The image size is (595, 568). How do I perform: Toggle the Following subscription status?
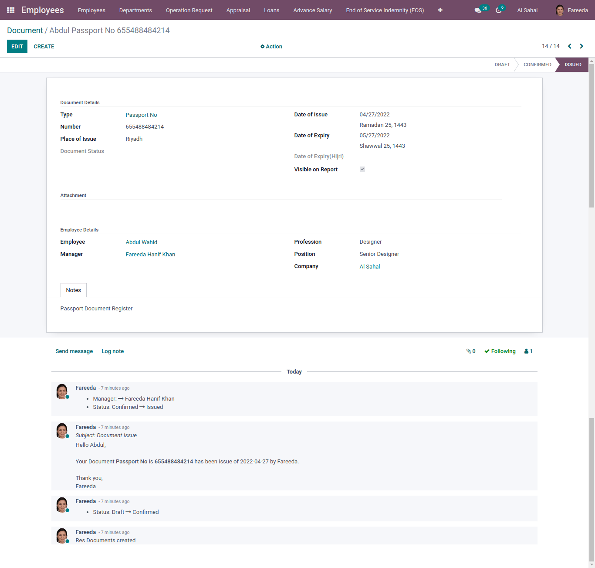(500, 351)
